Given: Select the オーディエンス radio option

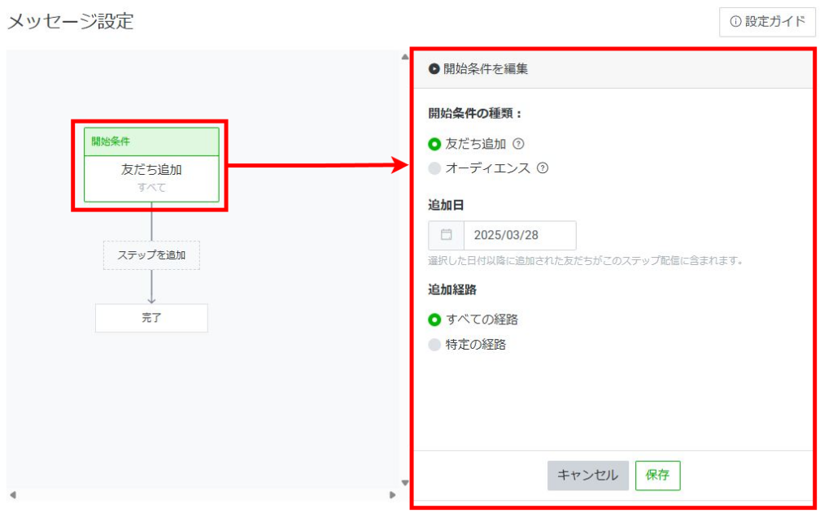Looking at the screenshot, I should point(434,169).
